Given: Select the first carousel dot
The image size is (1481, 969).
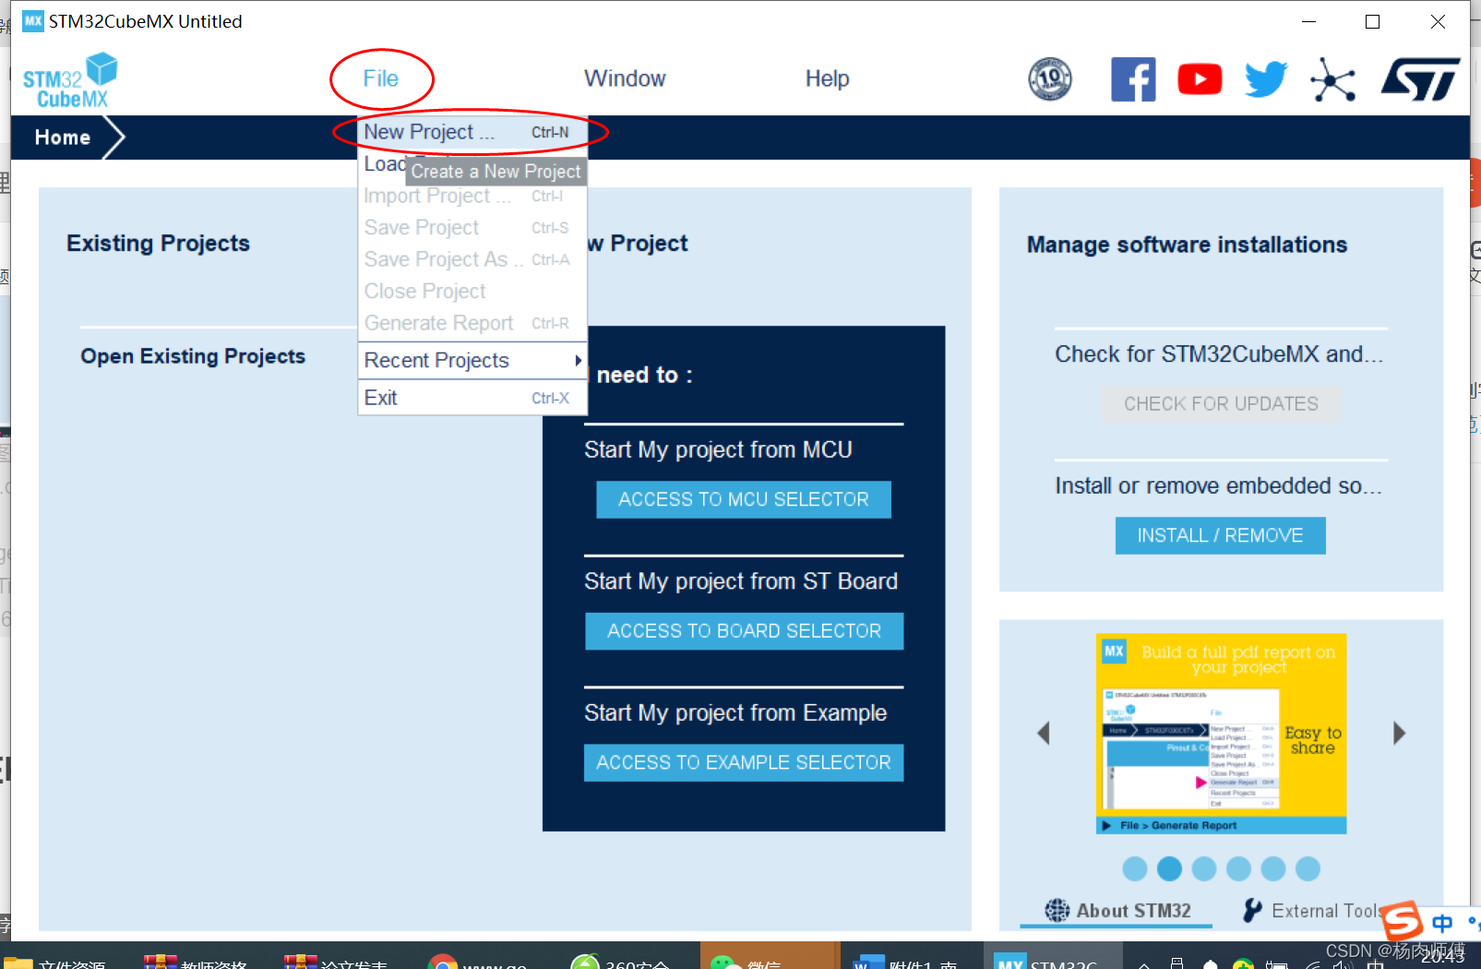Looking at the screenshot, I should point(1135,868).
